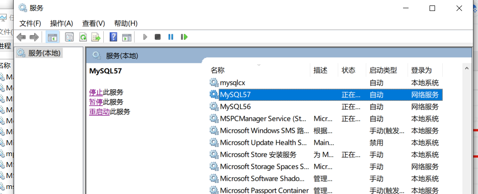Image resolution: width=478 pixels, height=194 pixels.
Task: Open the Help question-mark toolbar icon
Action: point(113,37)
